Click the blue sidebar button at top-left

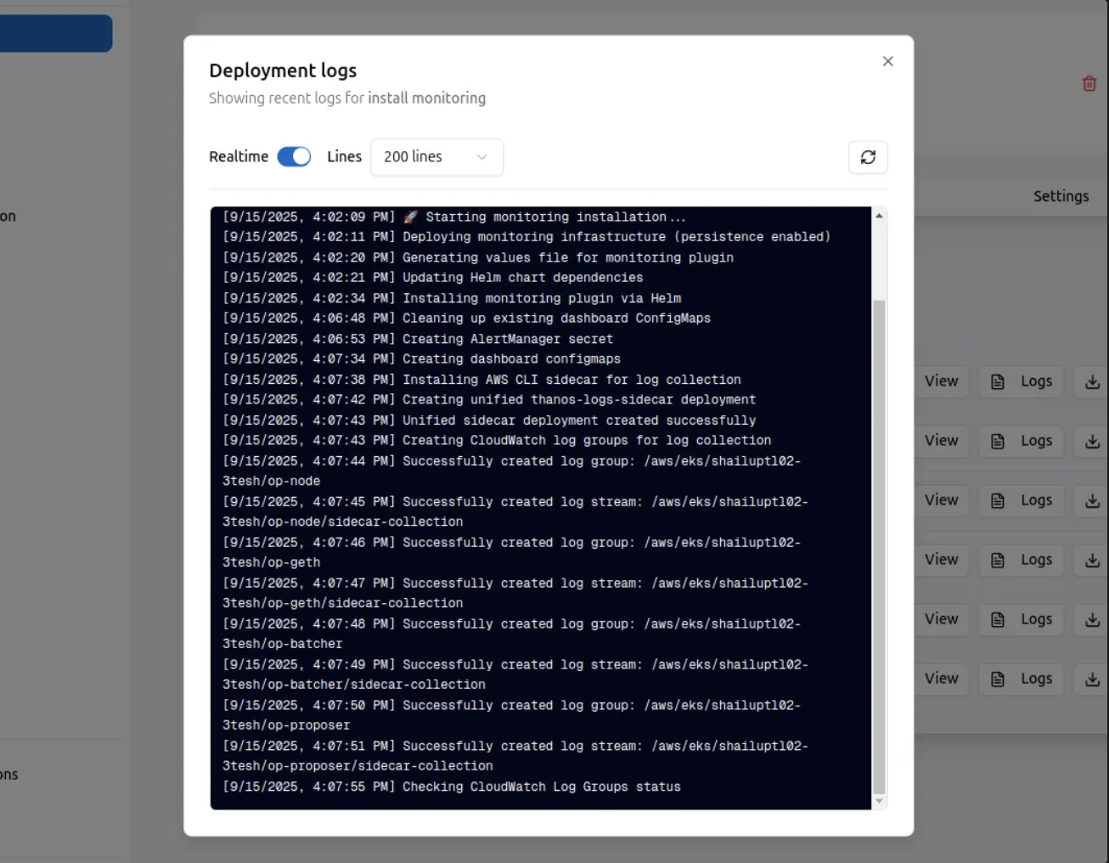(x=55, y=33)
